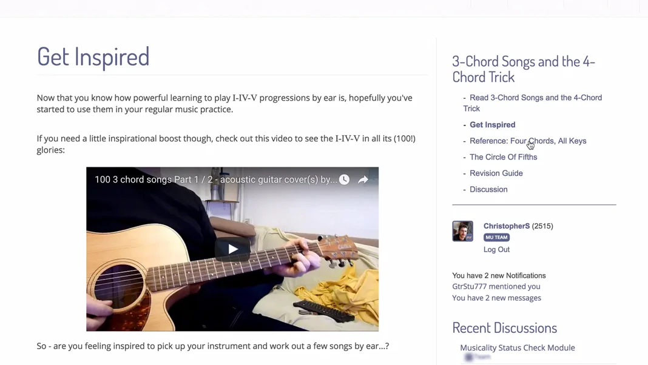Click the video Share arrow icon
The image size is (648, 365).
(363, 179)
